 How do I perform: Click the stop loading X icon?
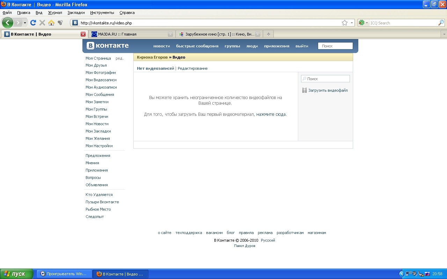42,23
